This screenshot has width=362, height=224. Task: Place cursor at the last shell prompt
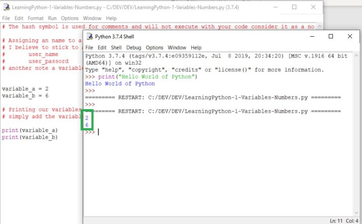98,132
